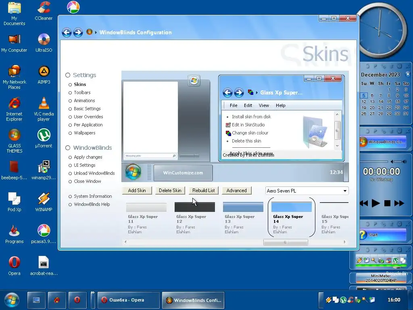Open My Computer desktop icon
Viewport: 413px width, 310px height.
(x=14, y=43)
